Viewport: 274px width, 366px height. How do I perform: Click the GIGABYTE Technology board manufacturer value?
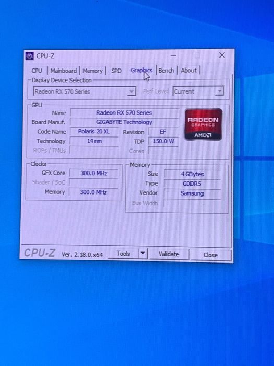[124, 122]
